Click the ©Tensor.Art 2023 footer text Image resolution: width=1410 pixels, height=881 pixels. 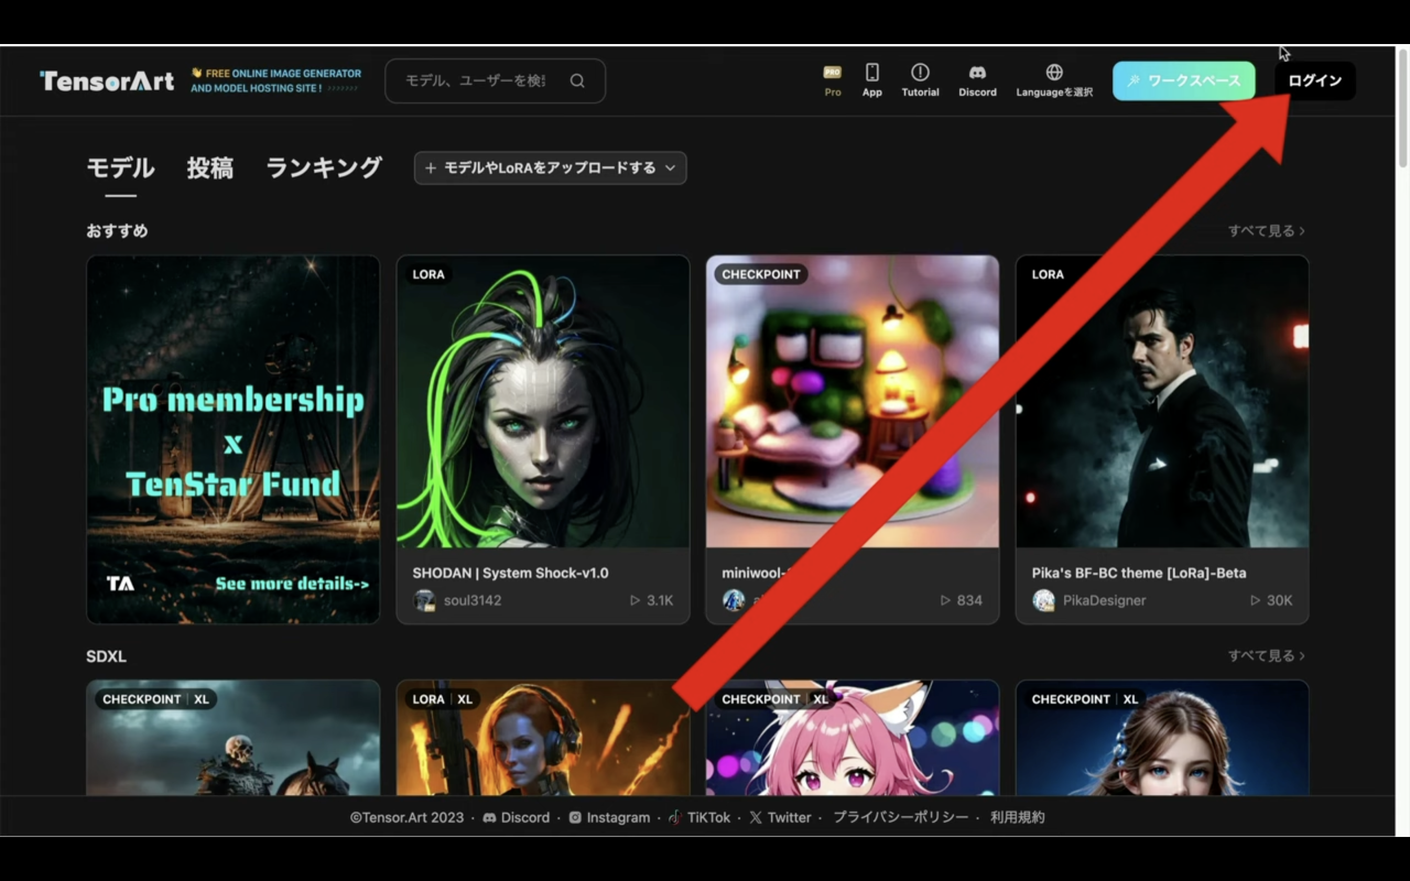point(407,817)
